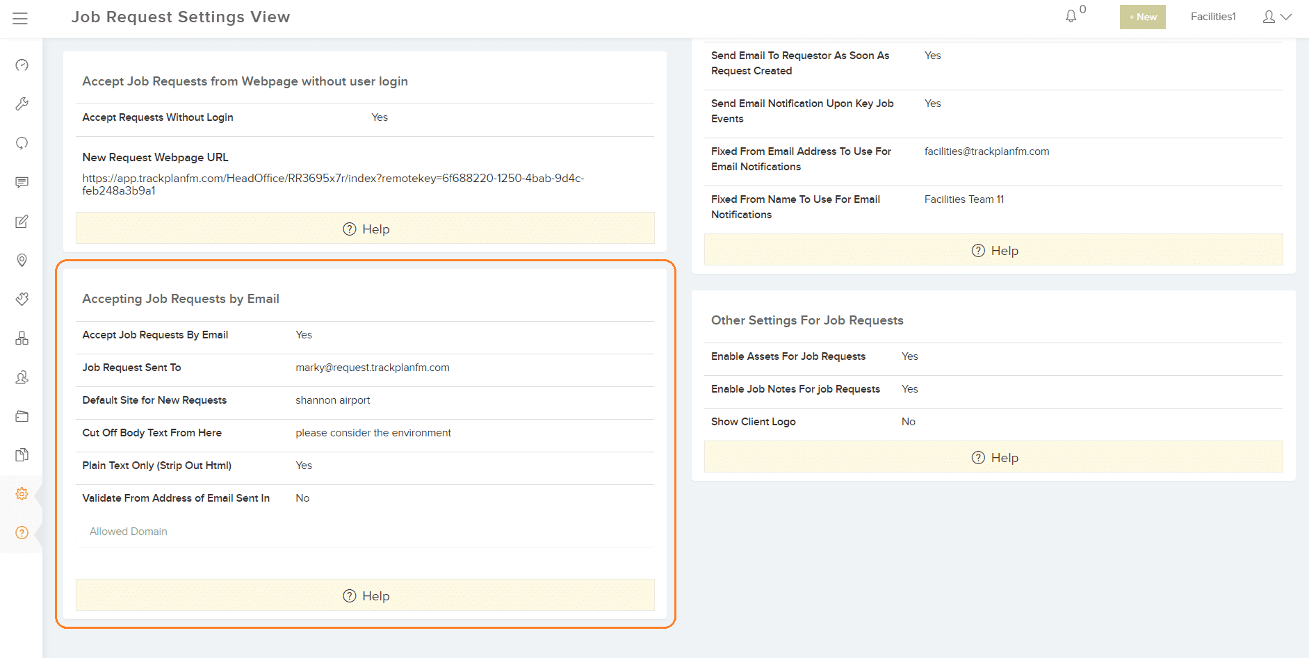Screen dimensions: 1309x658
Task: Click the contacts people icon in sidebar
Action: pyautogui.click(x=22, y=377)
